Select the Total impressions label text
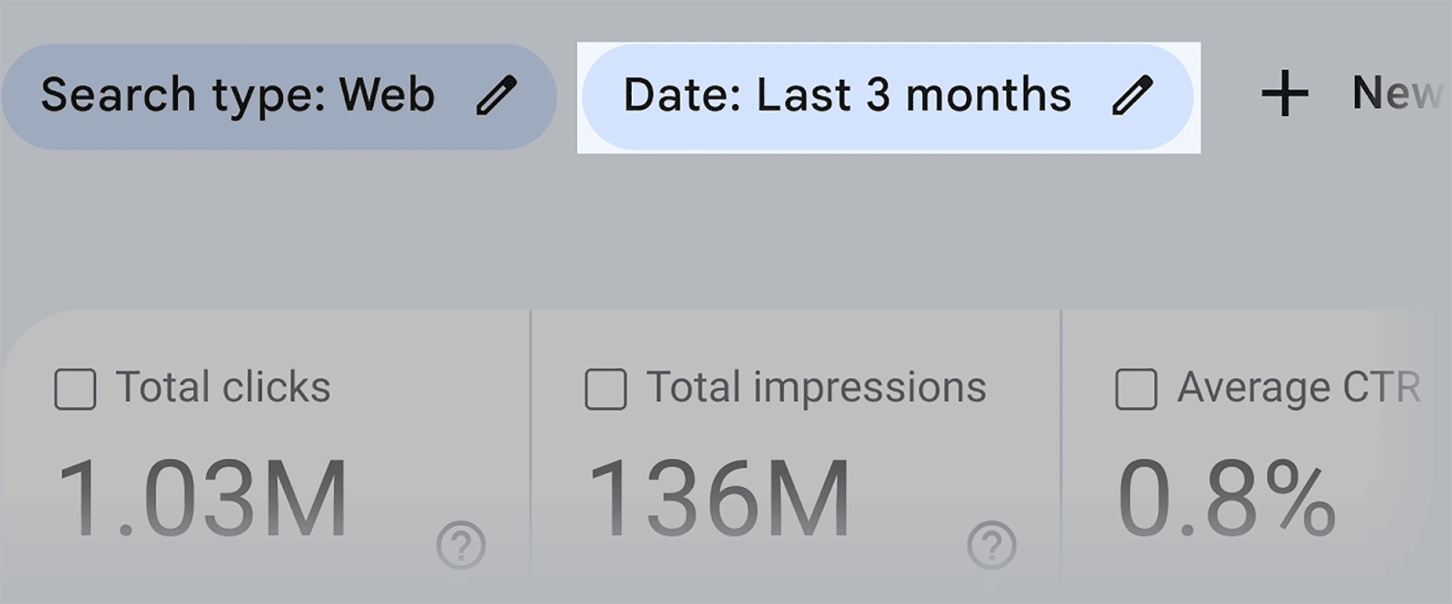1452x604 pixels. 816,387
